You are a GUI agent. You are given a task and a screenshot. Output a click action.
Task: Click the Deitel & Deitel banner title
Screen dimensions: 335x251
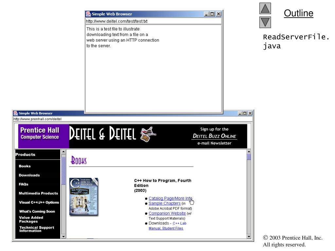click(x=102, y=134)
